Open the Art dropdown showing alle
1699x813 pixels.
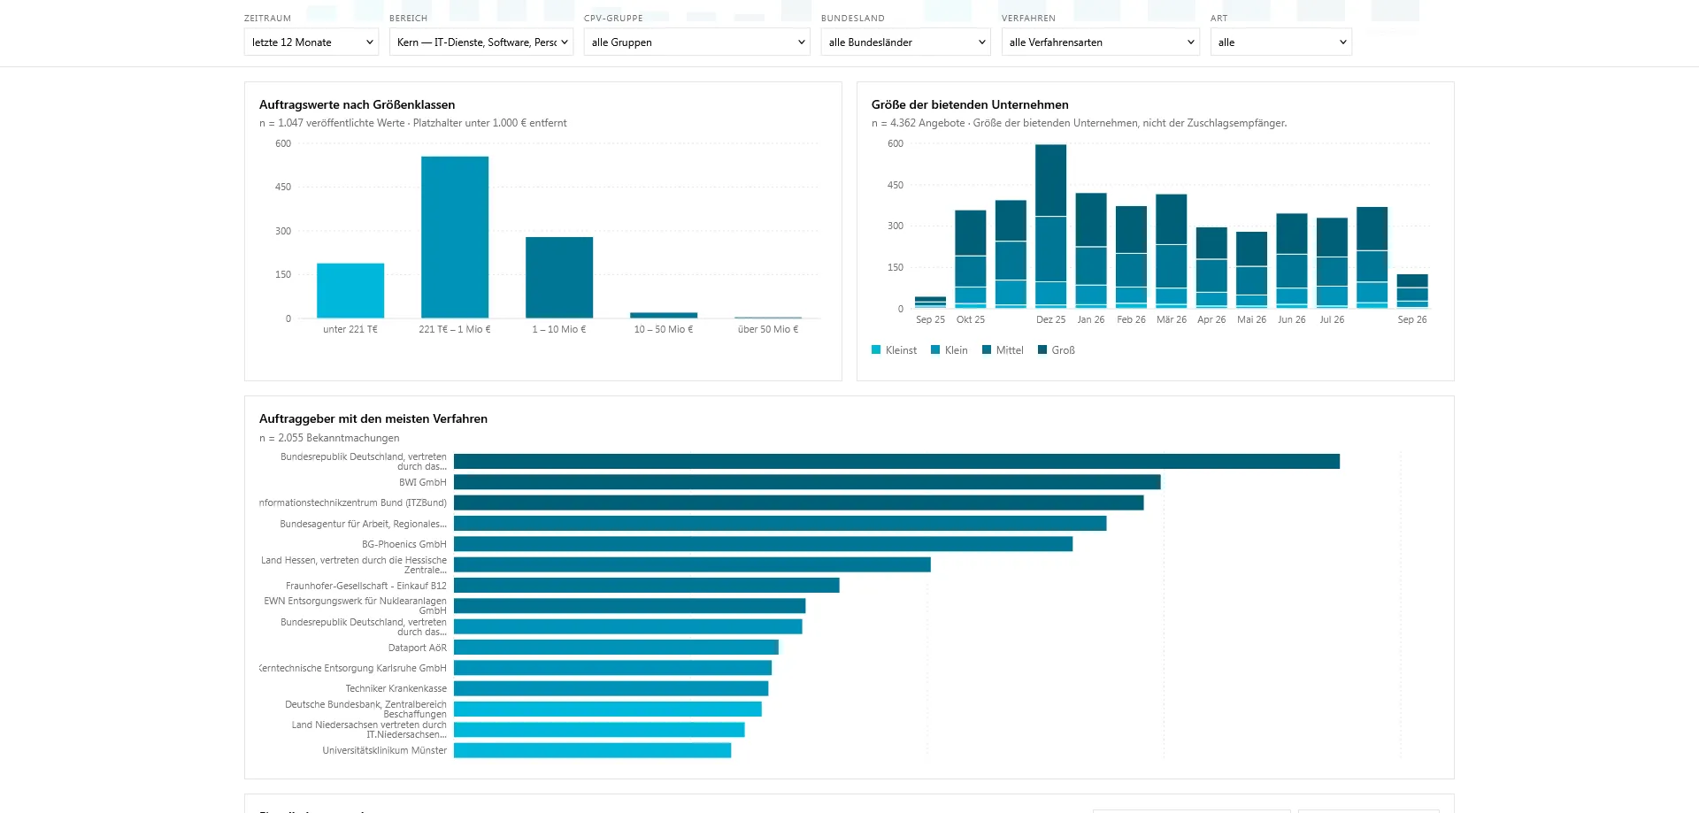pyautogui.click(x=1281, y=42)
